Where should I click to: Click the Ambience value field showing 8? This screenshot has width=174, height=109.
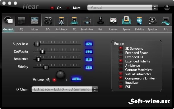[x=89, y=59]
